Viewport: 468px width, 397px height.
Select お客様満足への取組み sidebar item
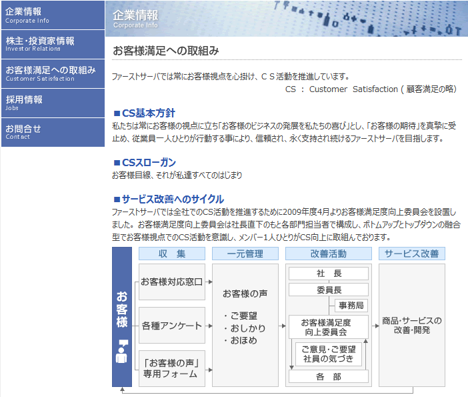pyautogui.click(x=52, y=73)
